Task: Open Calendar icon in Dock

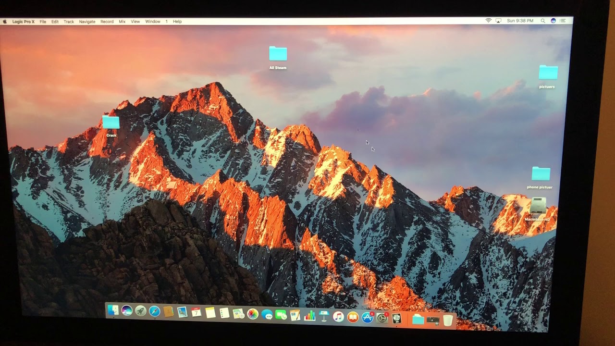Action: pyautogui.click(x=196, y=313)
